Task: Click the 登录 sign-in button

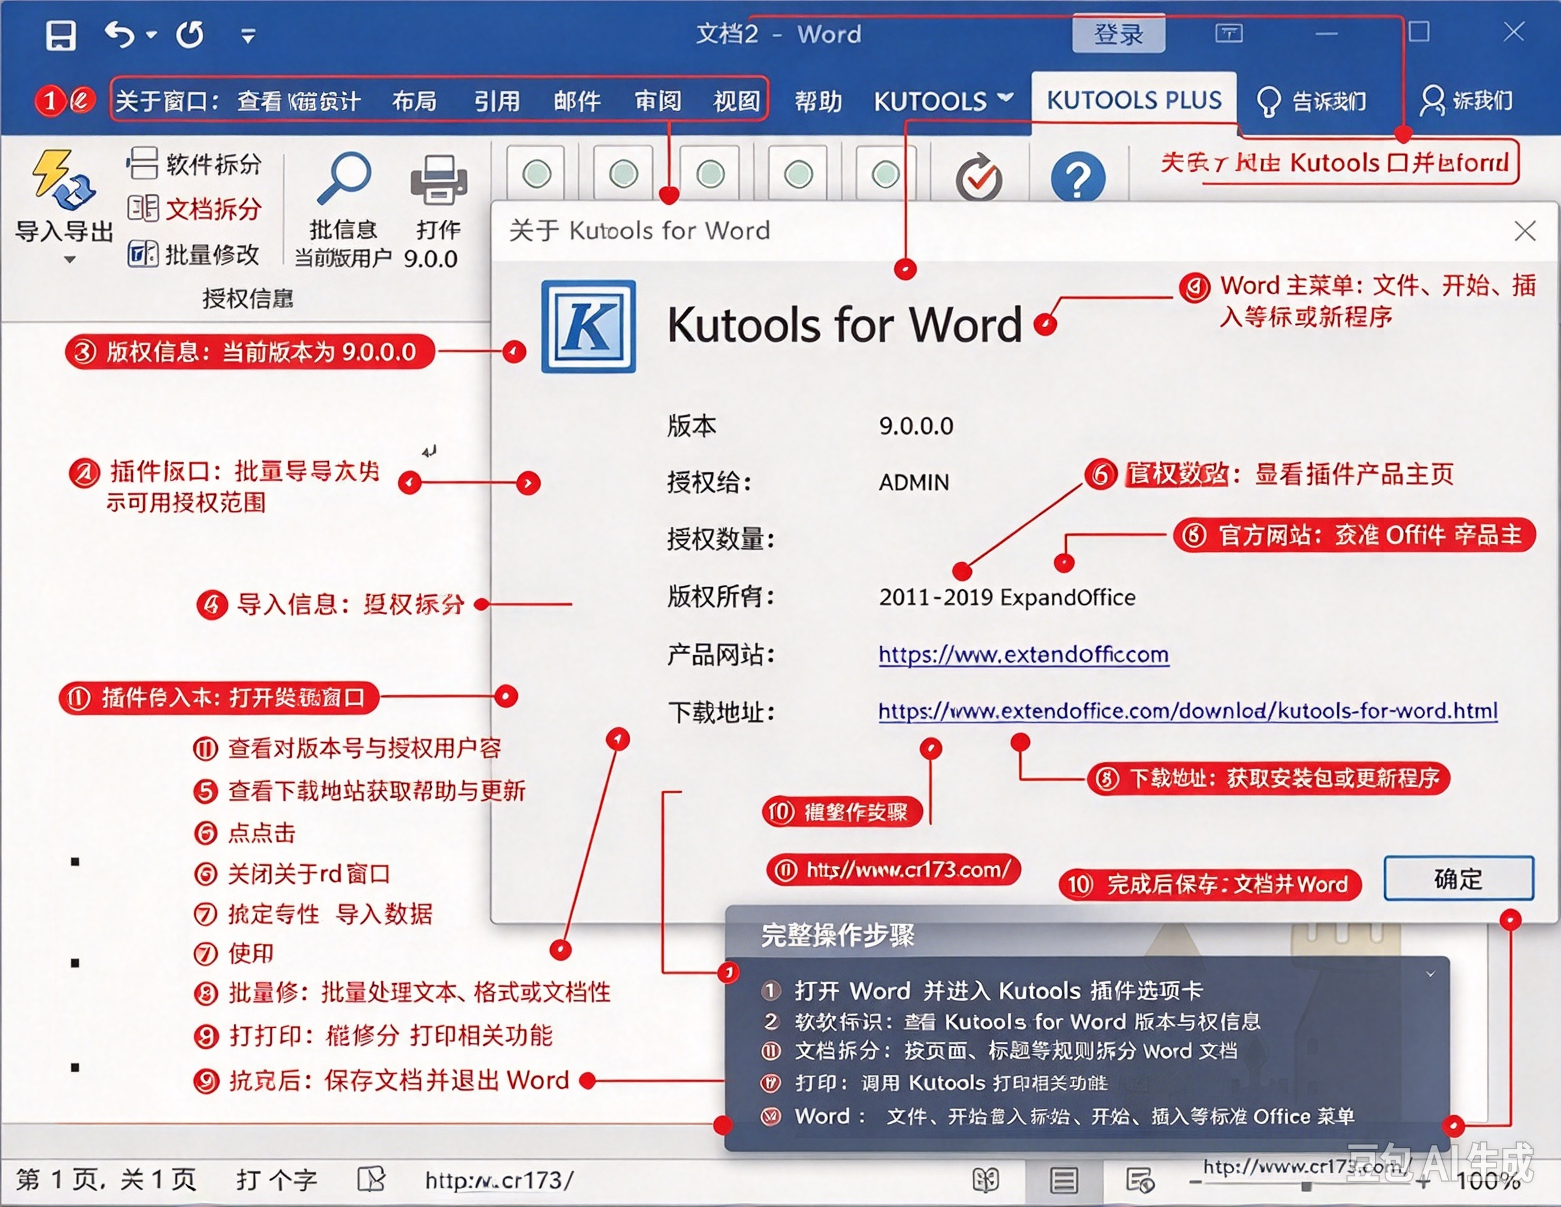Action: coord(1119,34)
